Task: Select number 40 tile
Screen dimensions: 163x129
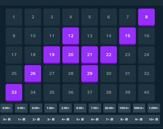Action: [146, 93]
